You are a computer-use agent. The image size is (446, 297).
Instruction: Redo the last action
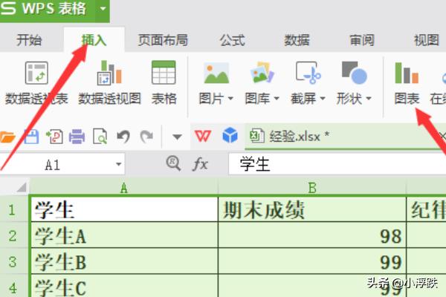coord(146,137)
